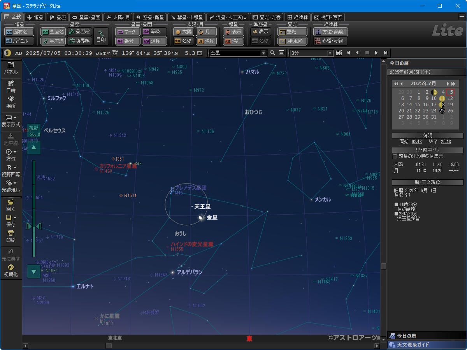Open the 場所 location settings
Image resolution: width=467 pixels, height=350 pixels.
tap(11, 99)
